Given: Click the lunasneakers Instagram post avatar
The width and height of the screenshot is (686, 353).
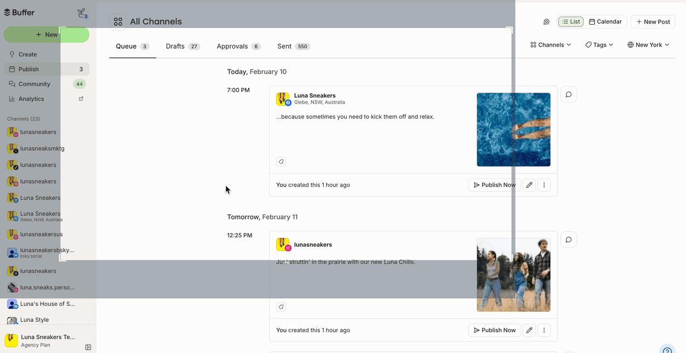Looking at the screenshot, I should pos(283,244).
